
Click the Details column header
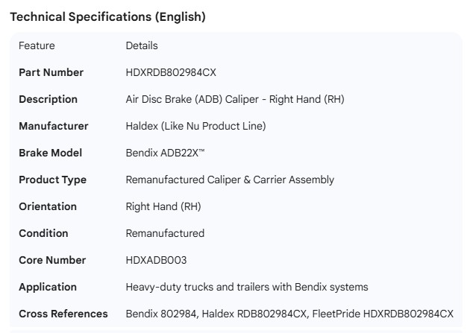[x=142, y=45]
